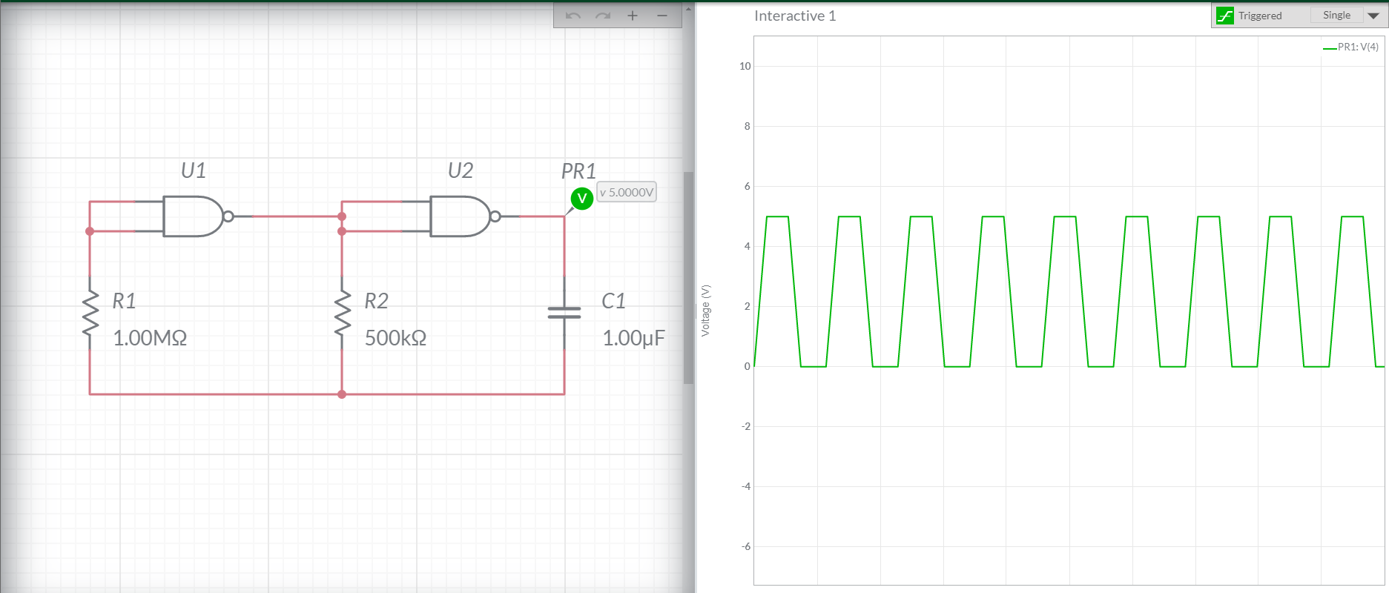Viewport: 1389px width, 593px height.
Task: Click the PR1 probe label
Action: tap(578, 171)
